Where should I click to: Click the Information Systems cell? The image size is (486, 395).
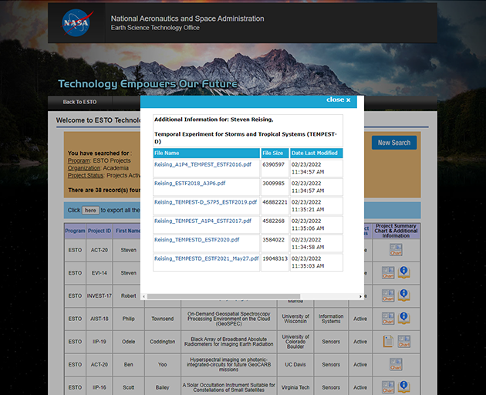point(331,319)
